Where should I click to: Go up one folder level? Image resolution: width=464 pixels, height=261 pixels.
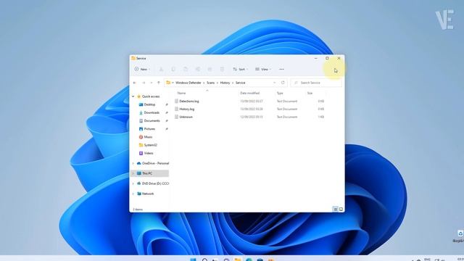[159, 83]
